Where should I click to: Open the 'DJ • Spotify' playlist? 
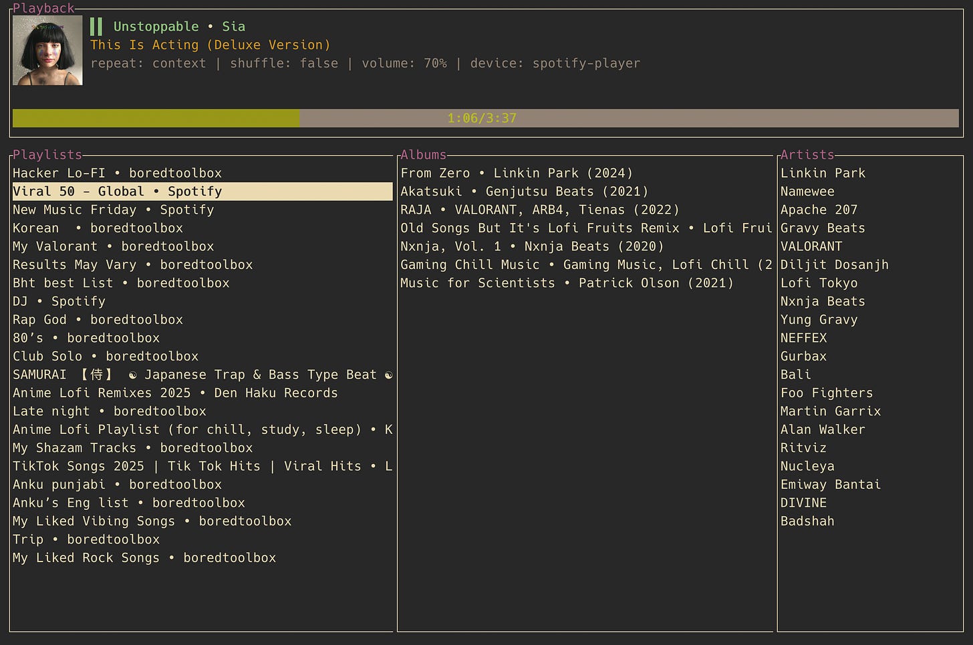59,301
